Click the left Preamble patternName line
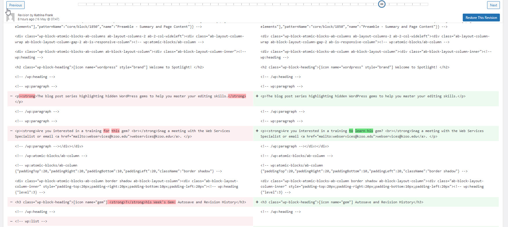508x227 pixels. (x=108, y=27)
